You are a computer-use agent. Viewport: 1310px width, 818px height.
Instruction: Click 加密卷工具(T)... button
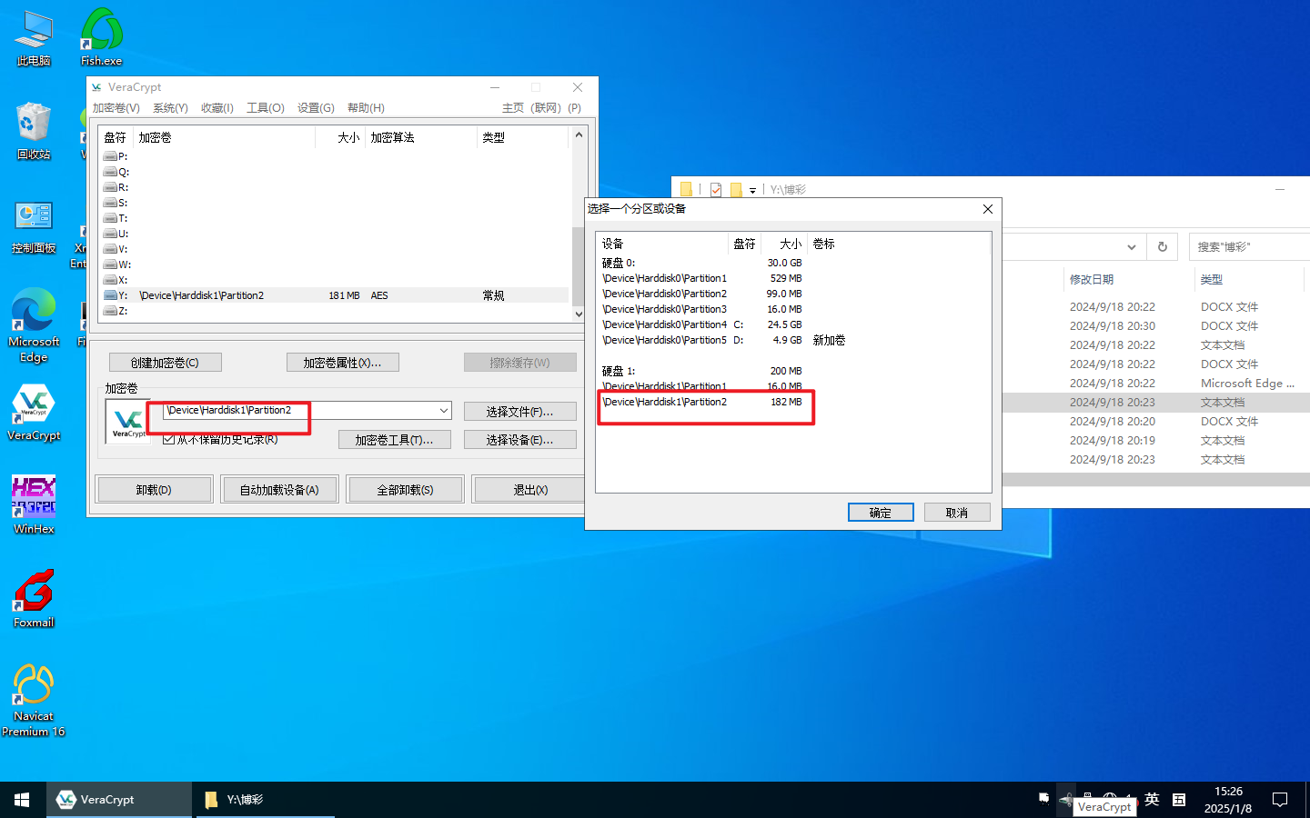[394, 440]
